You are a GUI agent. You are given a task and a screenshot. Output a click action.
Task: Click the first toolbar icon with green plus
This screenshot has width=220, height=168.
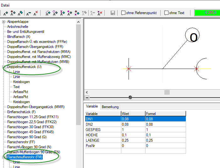pos(6,13)
